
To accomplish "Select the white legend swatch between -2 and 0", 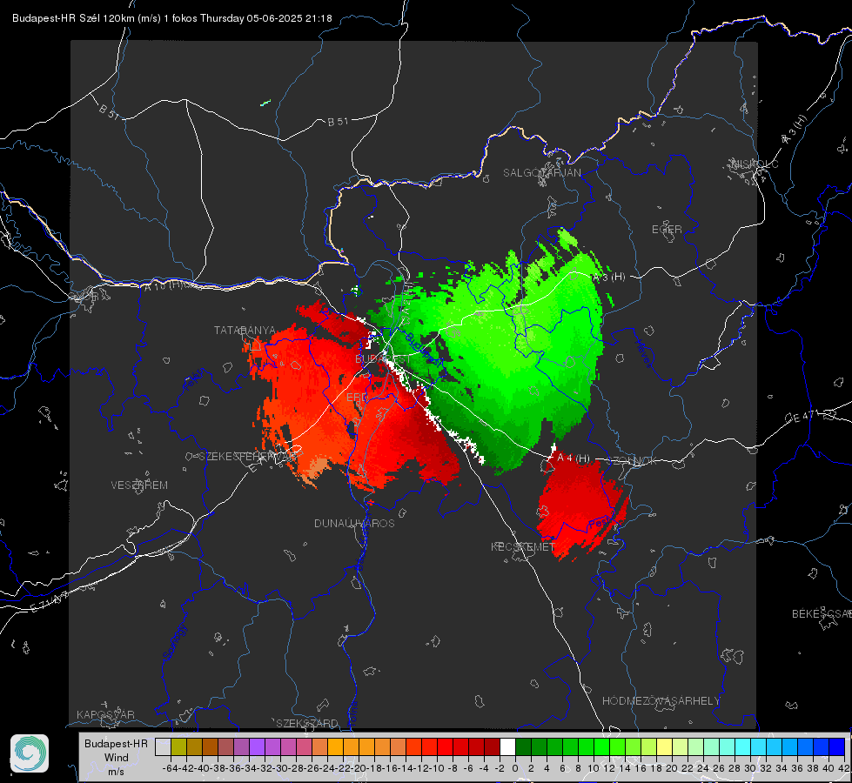I will 507,747.
